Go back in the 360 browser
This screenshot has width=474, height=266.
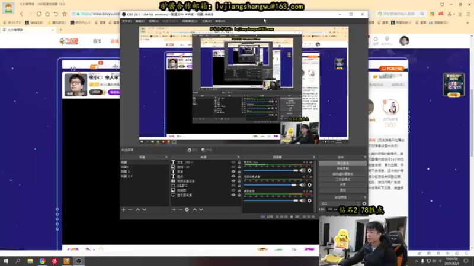[21, 14]
